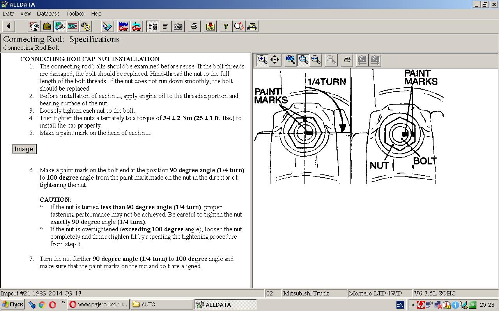Click the yellow question mark help icon
499x311 pixels.
click(x=226, y=26)
